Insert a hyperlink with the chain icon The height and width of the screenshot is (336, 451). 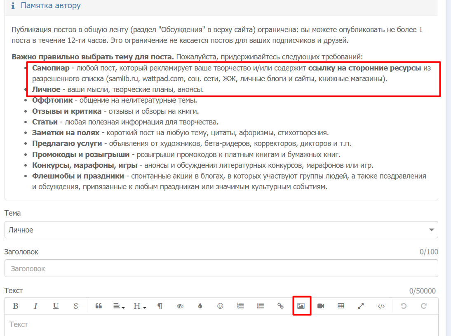click(280, 306)
